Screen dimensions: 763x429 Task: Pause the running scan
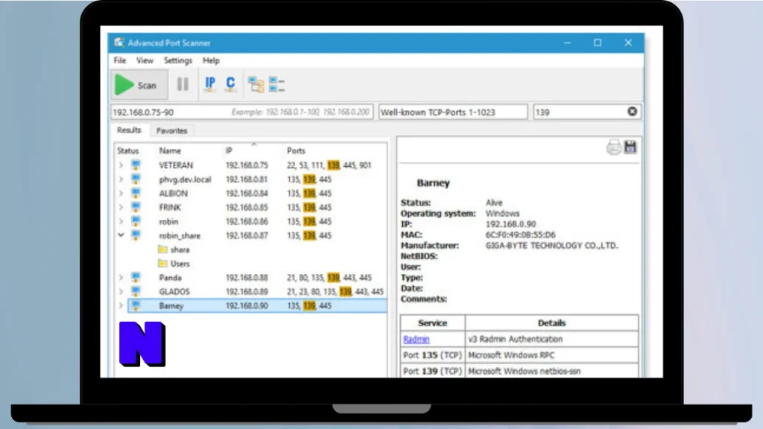click(183, 85)
